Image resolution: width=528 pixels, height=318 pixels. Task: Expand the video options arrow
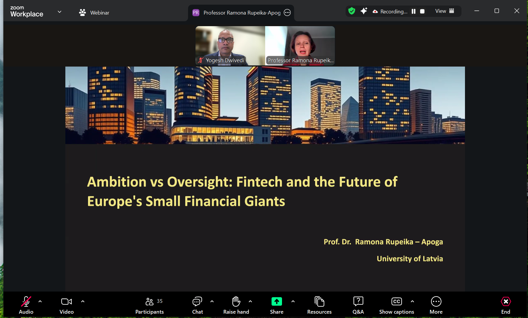point(83,301)
